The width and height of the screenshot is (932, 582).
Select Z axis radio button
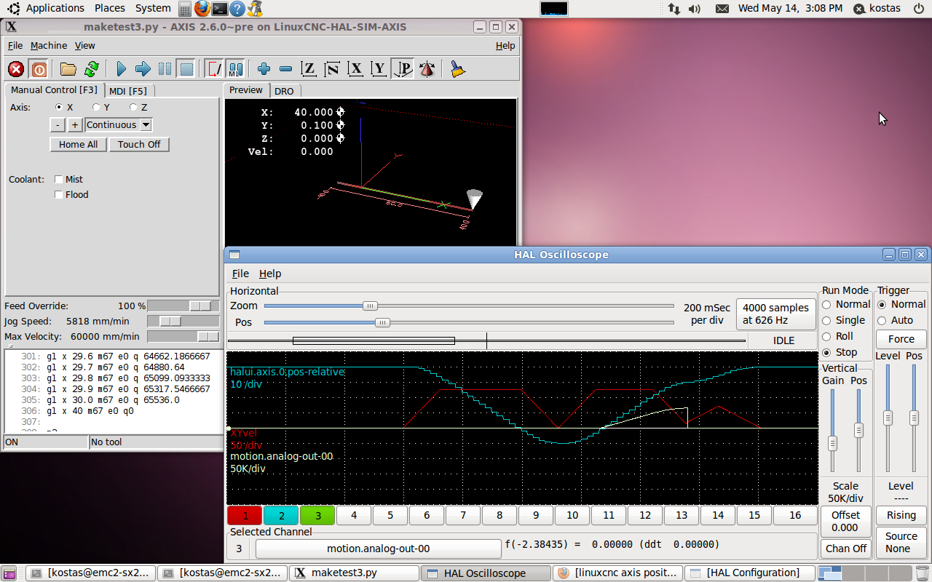click(x=133, y=107)
